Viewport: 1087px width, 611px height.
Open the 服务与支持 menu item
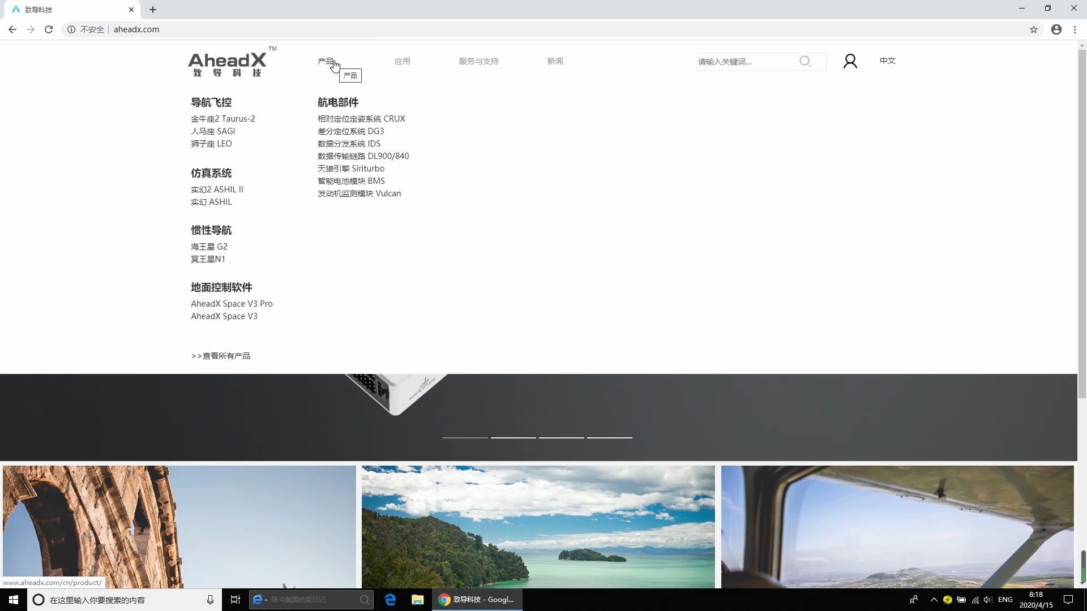coord(479,61)
